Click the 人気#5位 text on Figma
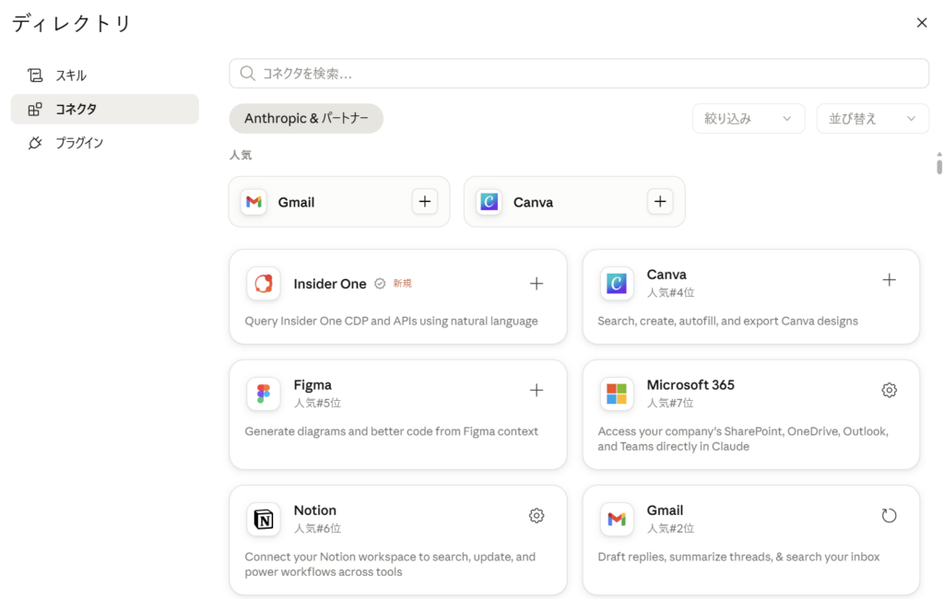Viewport: 944px width, 599px height. 317,403
